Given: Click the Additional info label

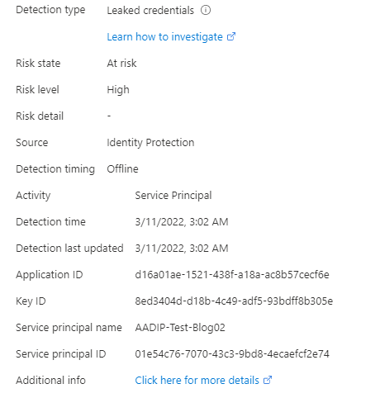Looking at the screenshot, I should 50,381.
